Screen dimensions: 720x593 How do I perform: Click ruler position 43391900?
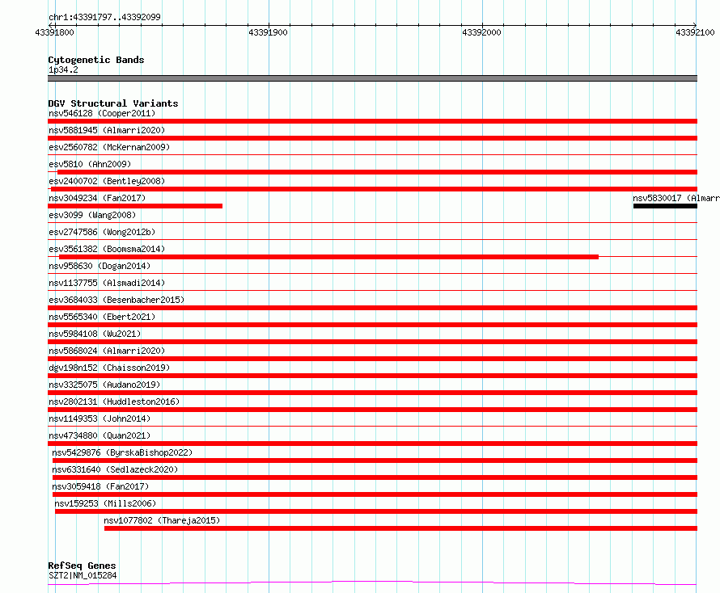[268, 32]
